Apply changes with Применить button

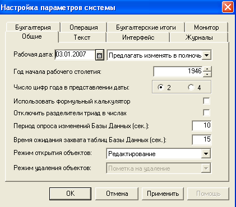coord(163,194)
